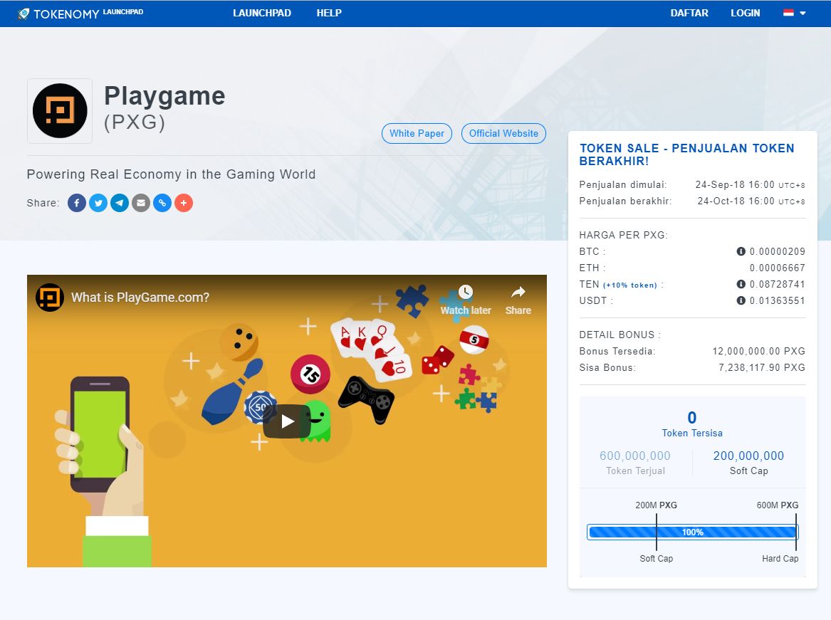Viewport: 831px width, 620px height.
Task: Share Playgame on Twitter
Action: pyautogui.click(x=98, y=203)
